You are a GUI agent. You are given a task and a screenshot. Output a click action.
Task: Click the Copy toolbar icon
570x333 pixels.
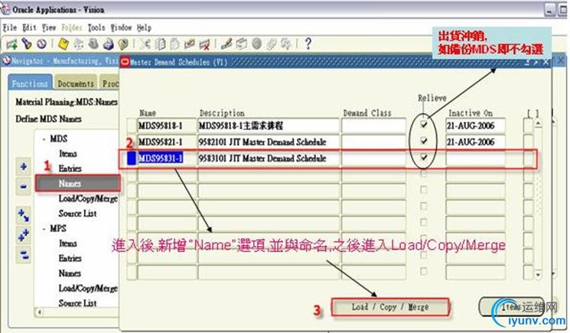pos(161,44)
